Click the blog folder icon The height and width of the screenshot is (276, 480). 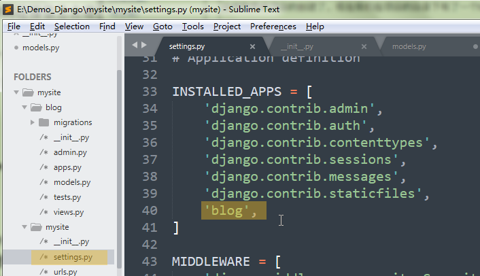(36, 107)
